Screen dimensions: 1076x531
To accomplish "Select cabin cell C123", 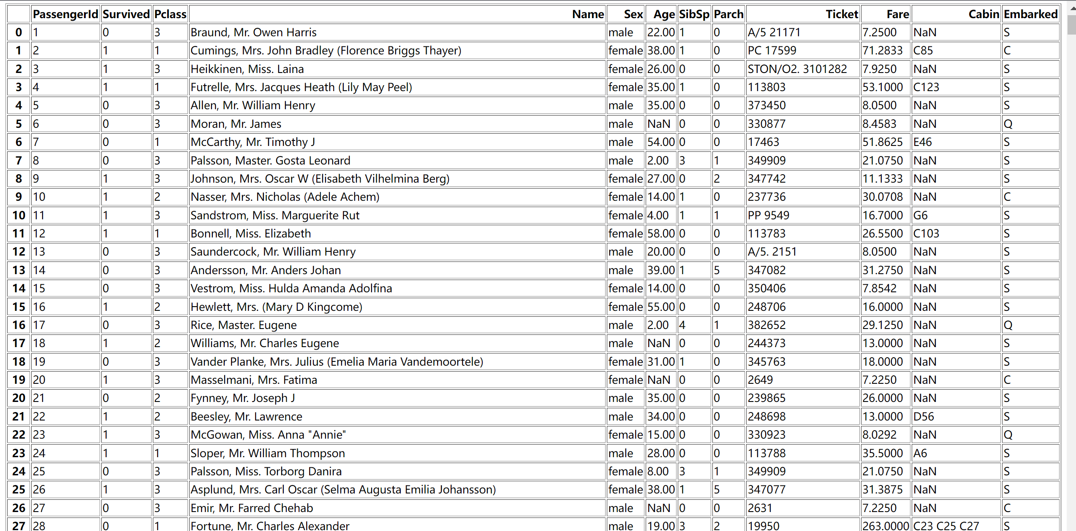I will pyautogui.click(x=926, y=87).
